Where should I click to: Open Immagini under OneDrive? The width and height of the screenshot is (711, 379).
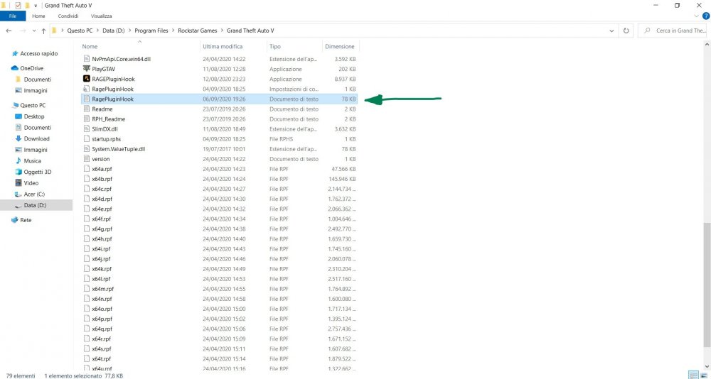coord(31,91)
